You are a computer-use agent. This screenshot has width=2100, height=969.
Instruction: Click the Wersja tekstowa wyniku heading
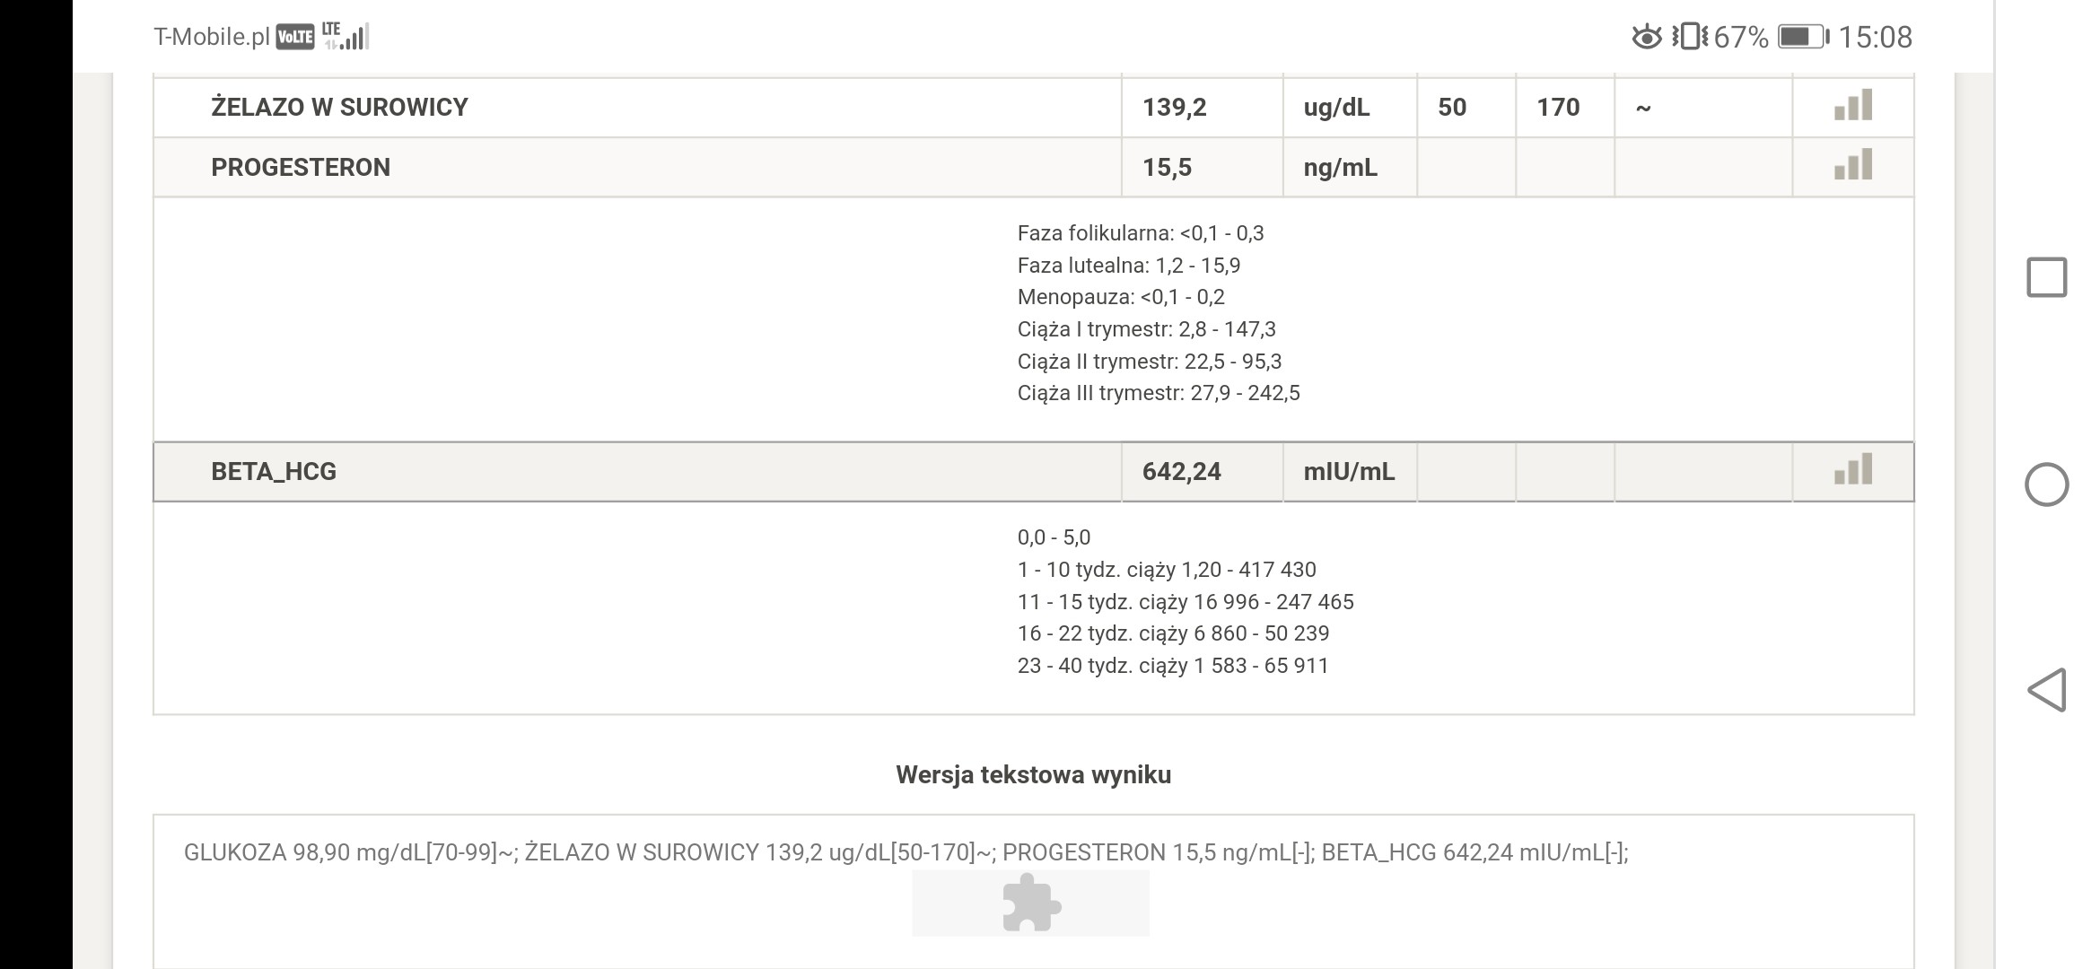[x=1033, y=775]
